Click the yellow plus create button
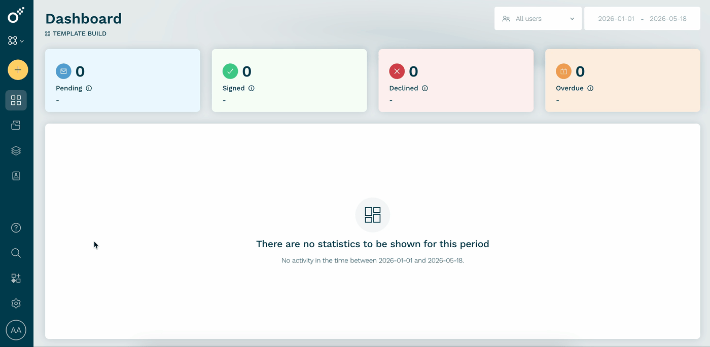The image size is (710, 347). click(18, 70)
